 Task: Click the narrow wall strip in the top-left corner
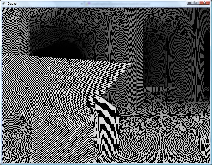[15, 29]
